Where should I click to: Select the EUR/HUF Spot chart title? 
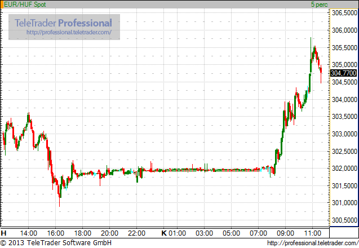click(25, 5)
